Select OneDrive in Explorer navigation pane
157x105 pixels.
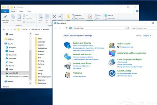coord(9,39)
